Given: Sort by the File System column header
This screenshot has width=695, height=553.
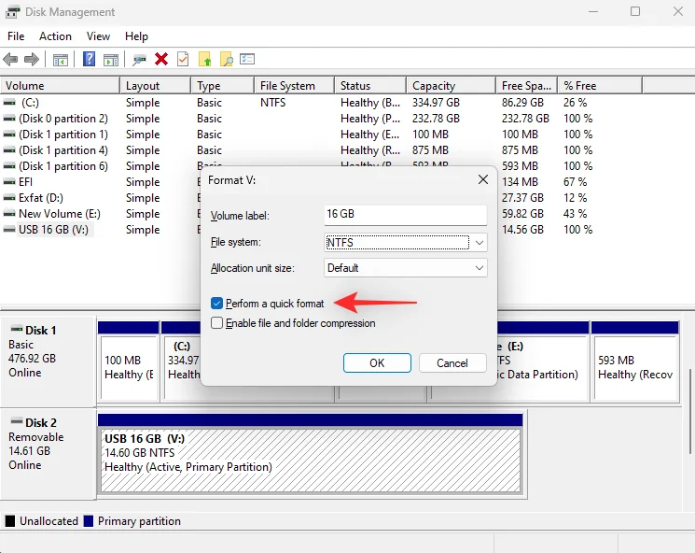Looking at the screenshot, I should [294, 86].
